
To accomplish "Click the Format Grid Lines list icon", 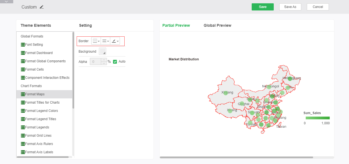I will click(23, 136).
